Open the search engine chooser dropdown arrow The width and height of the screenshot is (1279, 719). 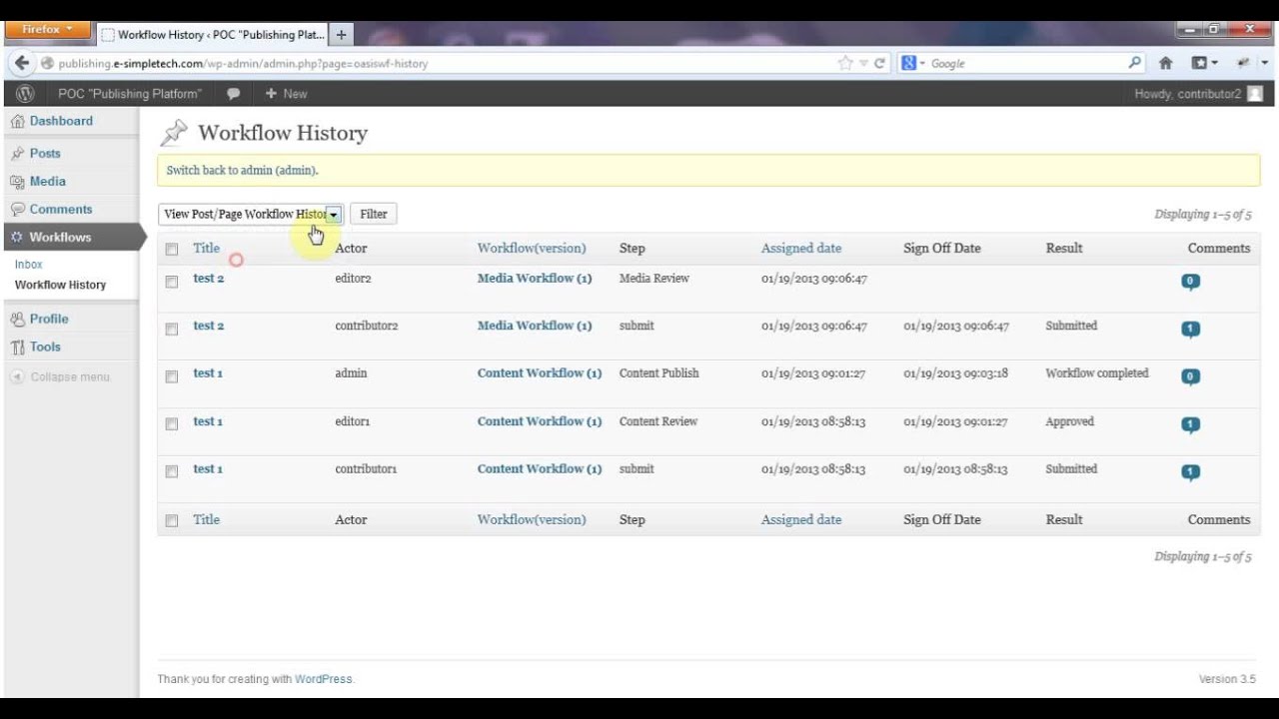tap(922, 63)
